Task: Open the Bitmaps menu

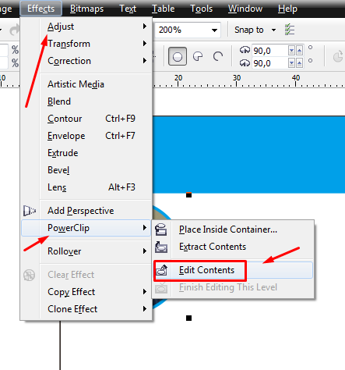Action: point(86,9)
